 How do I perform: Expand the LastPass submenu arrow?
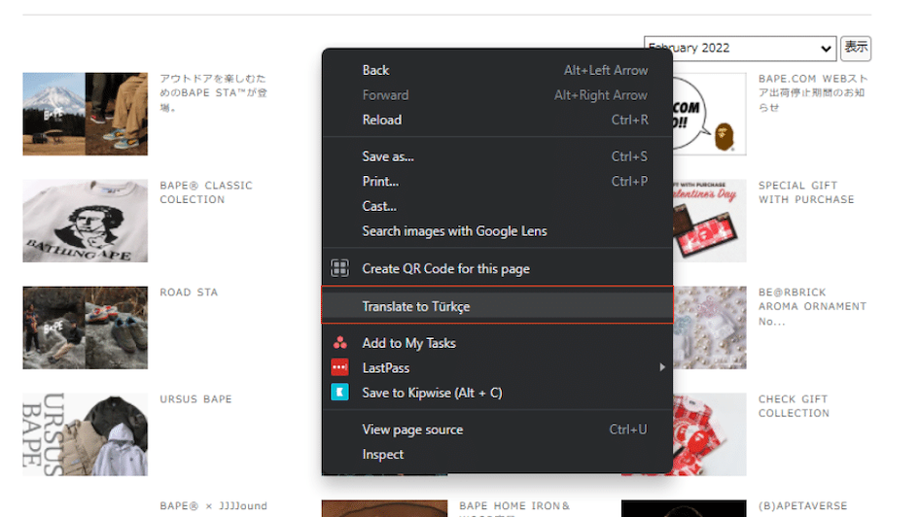click(x=661, y=367)
